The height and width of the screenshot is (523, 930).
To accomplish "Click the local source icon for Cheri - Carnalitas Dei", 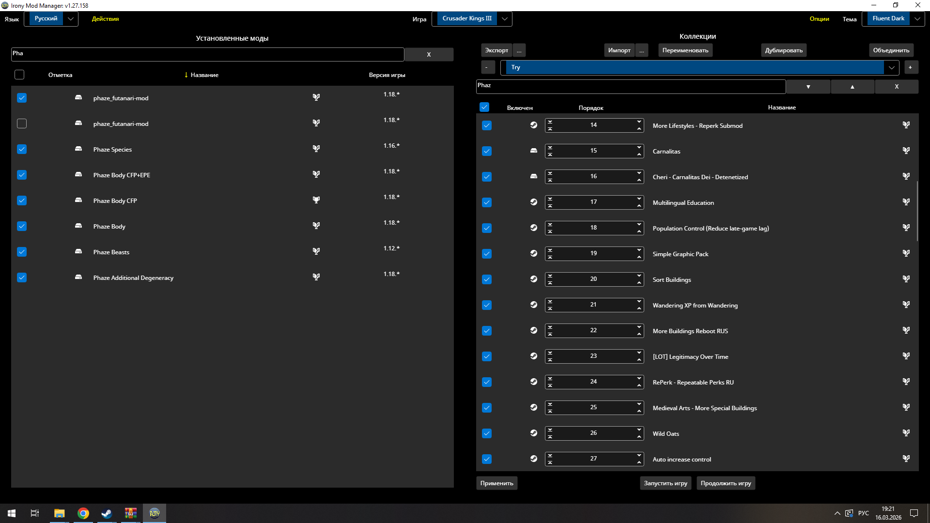I will point(534,176).
